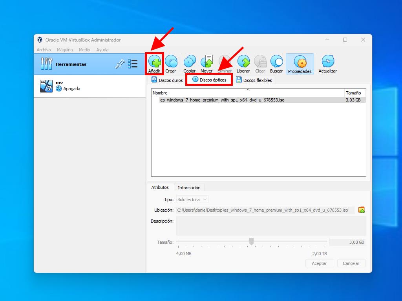
Task: Toggle the Propiedades panel button
Action: (x=300, y=64)
